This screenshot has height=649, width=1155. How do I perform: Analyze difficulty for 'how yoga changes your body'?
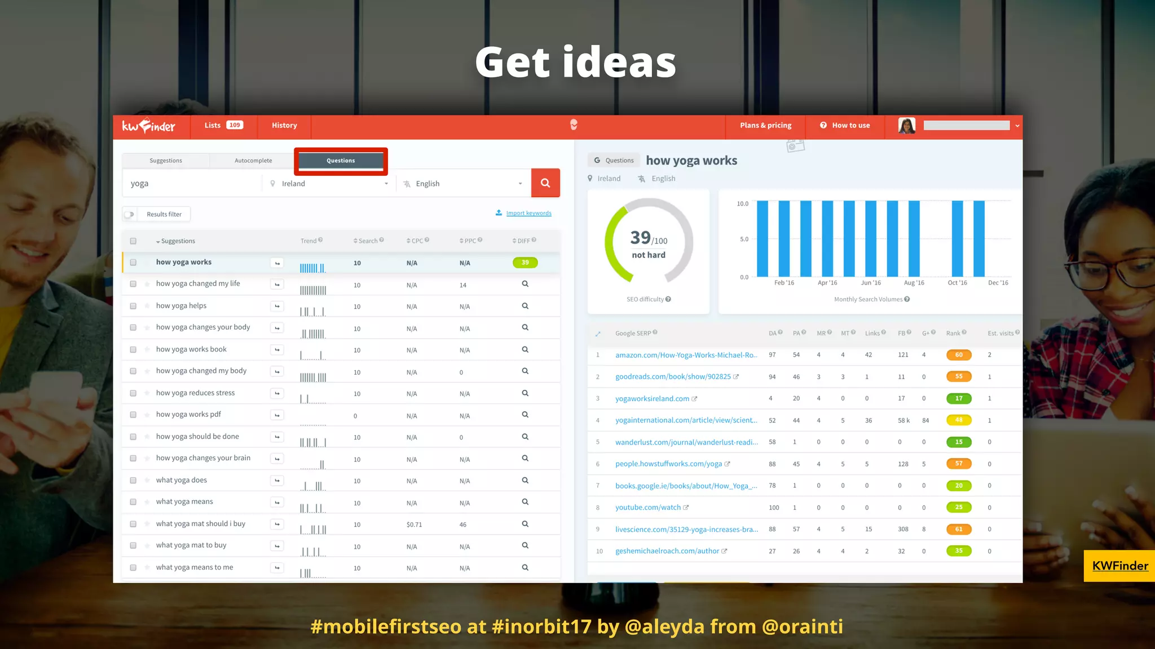(525, 327)
